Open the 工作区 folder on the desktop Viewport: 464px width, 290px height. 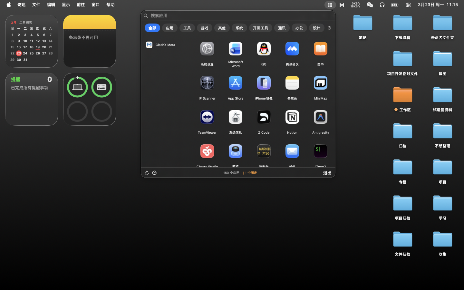click(402, 95)
